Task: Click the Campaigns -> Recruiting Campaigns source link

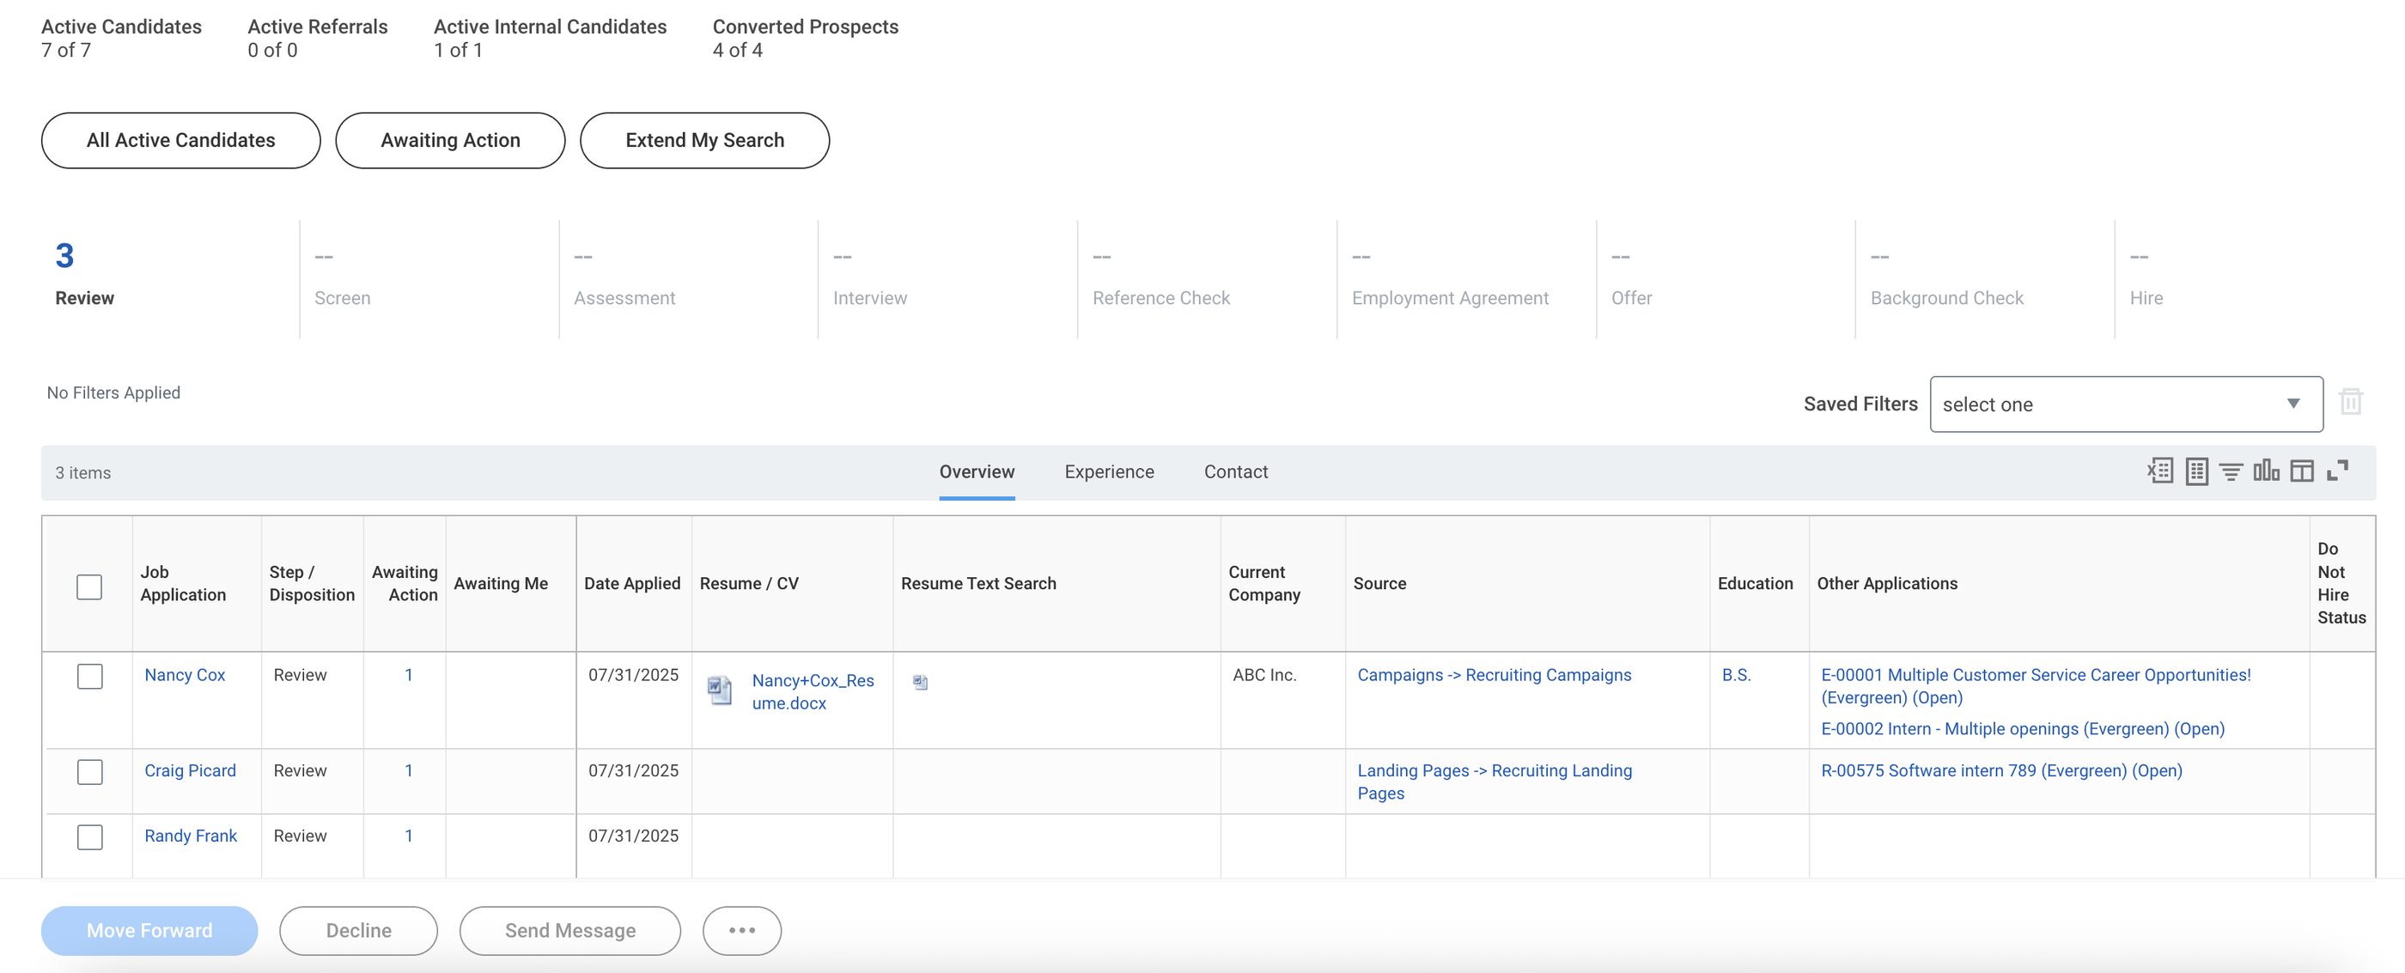Action: click(x=1494, y=674)
